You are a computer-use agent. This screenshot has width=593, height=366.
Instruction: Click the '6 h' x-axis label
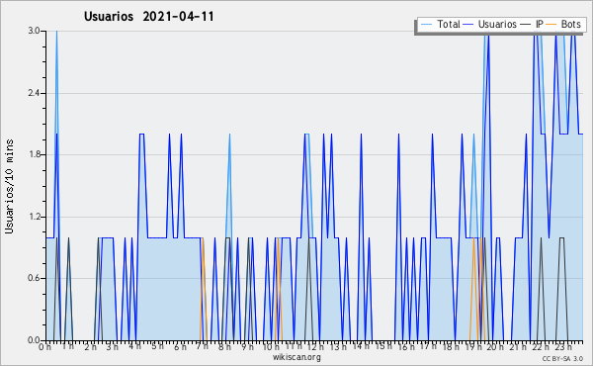[180, 347]
